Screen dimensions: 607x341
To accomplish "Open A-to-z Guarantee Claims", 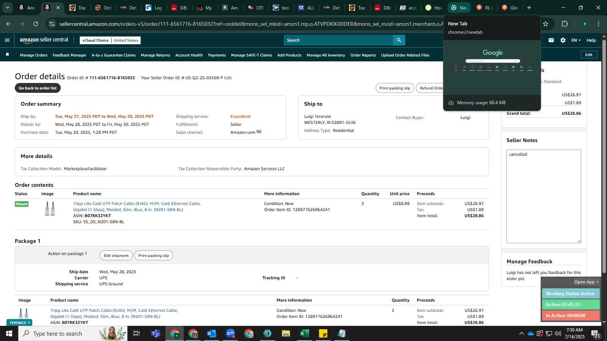I will click(113, 55).
